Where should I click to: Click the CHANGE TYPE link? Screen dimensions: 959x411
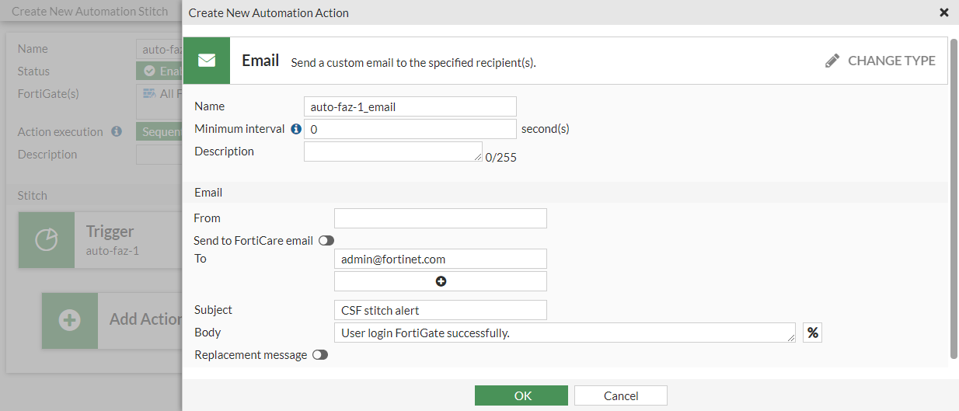pyautogui.click(x=891, y=61)
